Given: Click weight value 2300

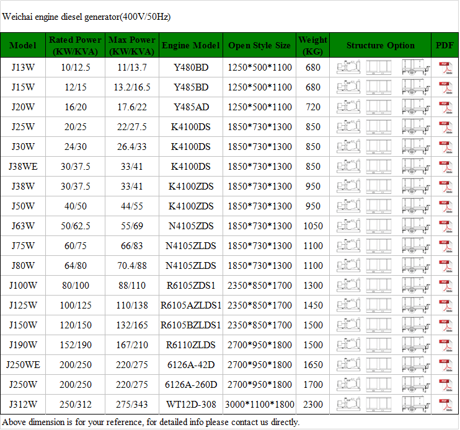Looking at the screenshot, I should click(x=313, y=405).
